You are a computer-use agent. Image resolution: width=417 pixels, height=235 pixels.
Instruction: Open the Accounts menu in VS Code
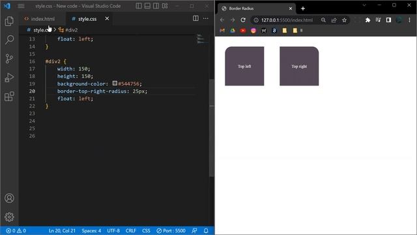[x=9, y=198]
